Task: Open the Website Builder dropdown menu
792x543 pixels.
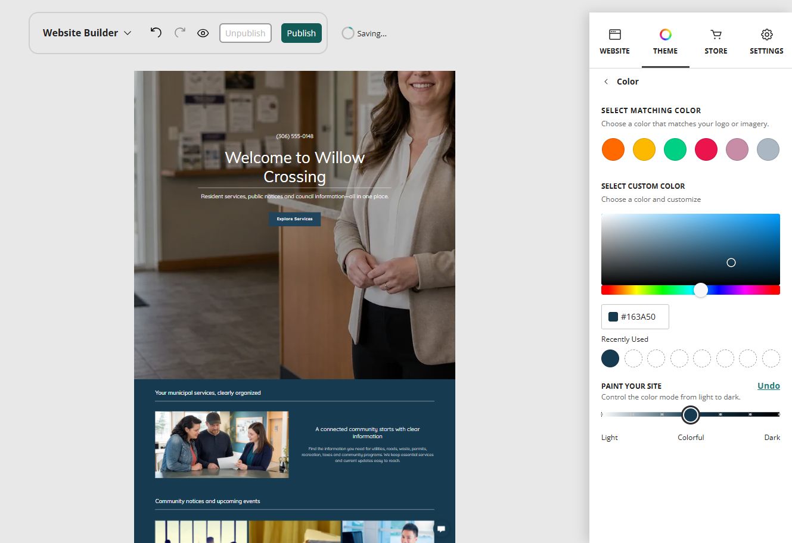Action: (x=87, y=33)
